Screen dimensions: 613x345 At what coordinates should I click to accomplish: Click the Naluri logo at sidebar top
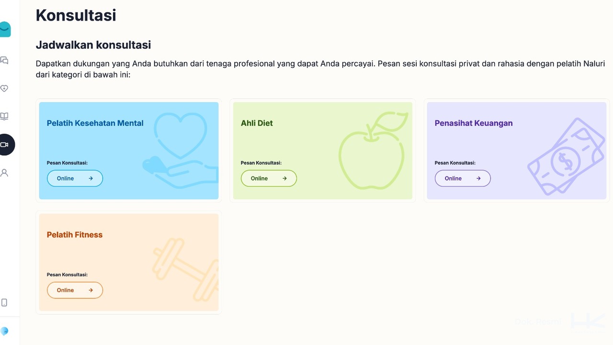5,29
